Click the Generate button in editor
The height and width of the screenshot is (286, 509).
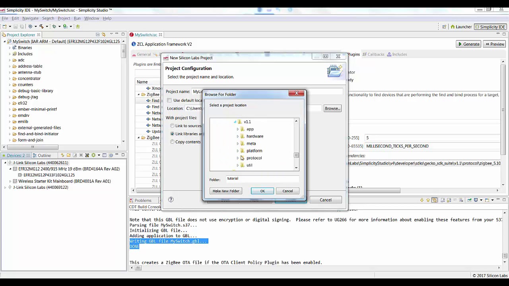[468, 44]
